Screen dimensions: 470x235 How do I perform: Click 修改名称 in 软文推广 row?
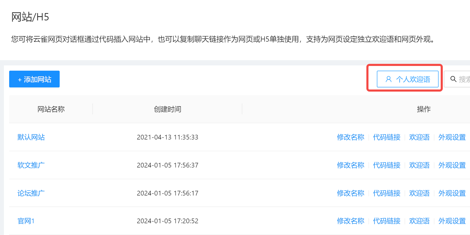(x=350, y=165)
